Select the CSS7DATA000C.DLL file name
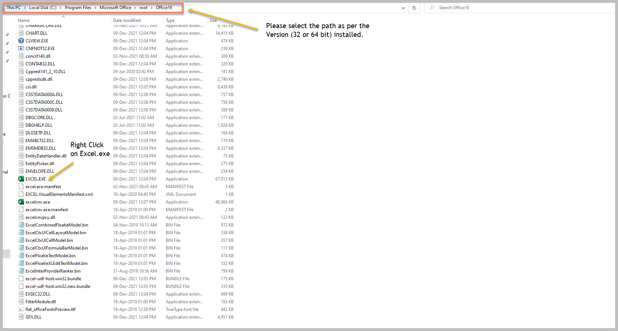Image resolution: width=618 pixels, height=331 pixels. tap(44, 102)
